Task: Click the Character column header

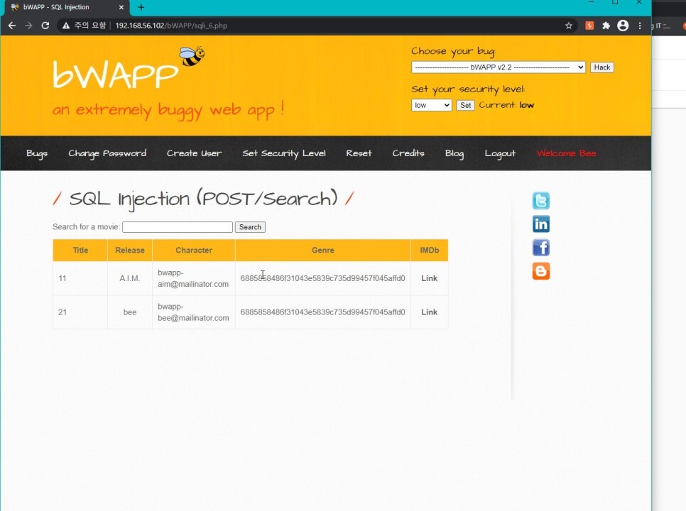Action: point(194,250)
